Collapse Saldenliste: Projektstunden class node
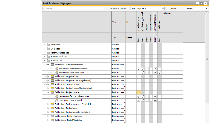 [x=48, y=92]
